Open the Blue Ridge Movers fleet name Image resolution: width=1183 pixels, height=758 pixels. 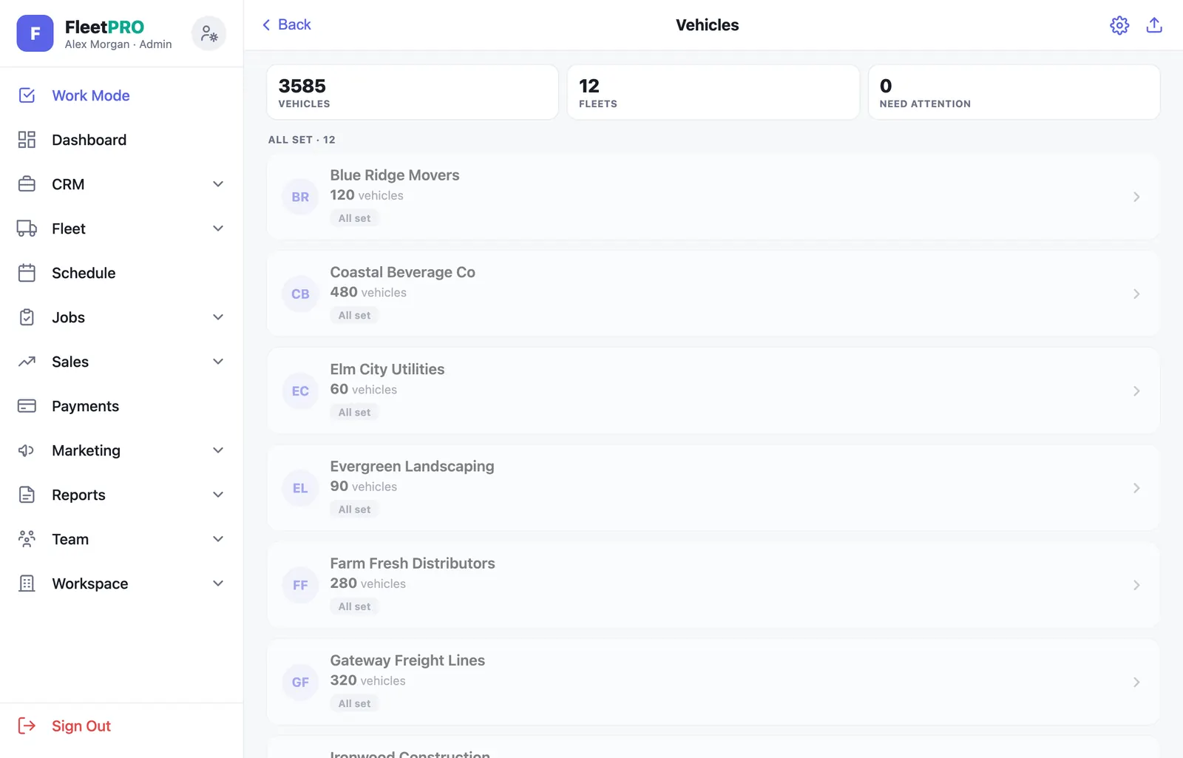395,175
